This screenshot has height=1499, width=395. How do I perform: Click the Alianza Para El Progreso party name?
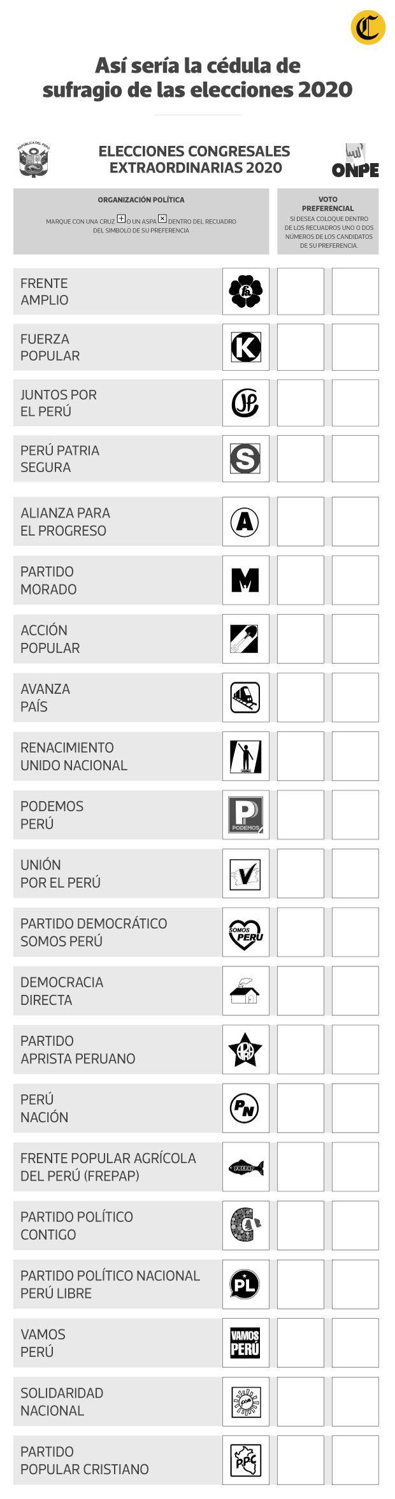click(64, 522)
